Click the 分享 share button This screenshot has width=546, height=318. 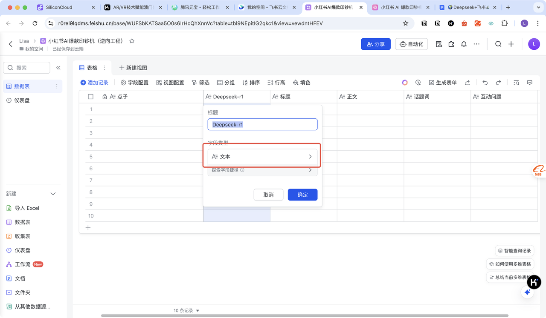376,44
